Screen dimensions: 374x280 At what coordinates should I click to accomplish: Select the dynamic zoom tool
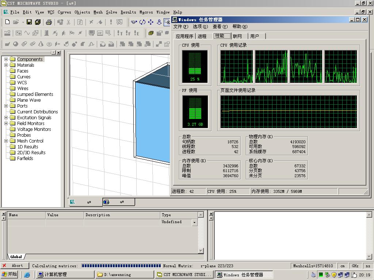point(159,22)
